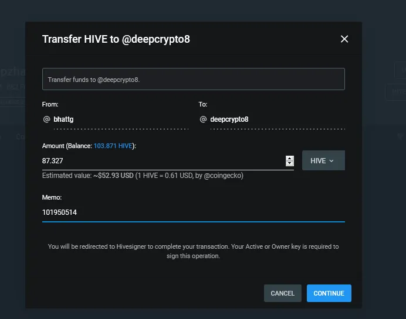Focus the Memo field with 101950514
406x319 pixels.
(x=194, y=212)
